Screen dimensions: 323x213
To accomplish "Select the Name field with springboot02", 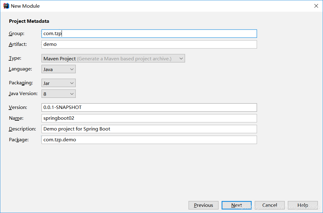I will click(149, 118).
